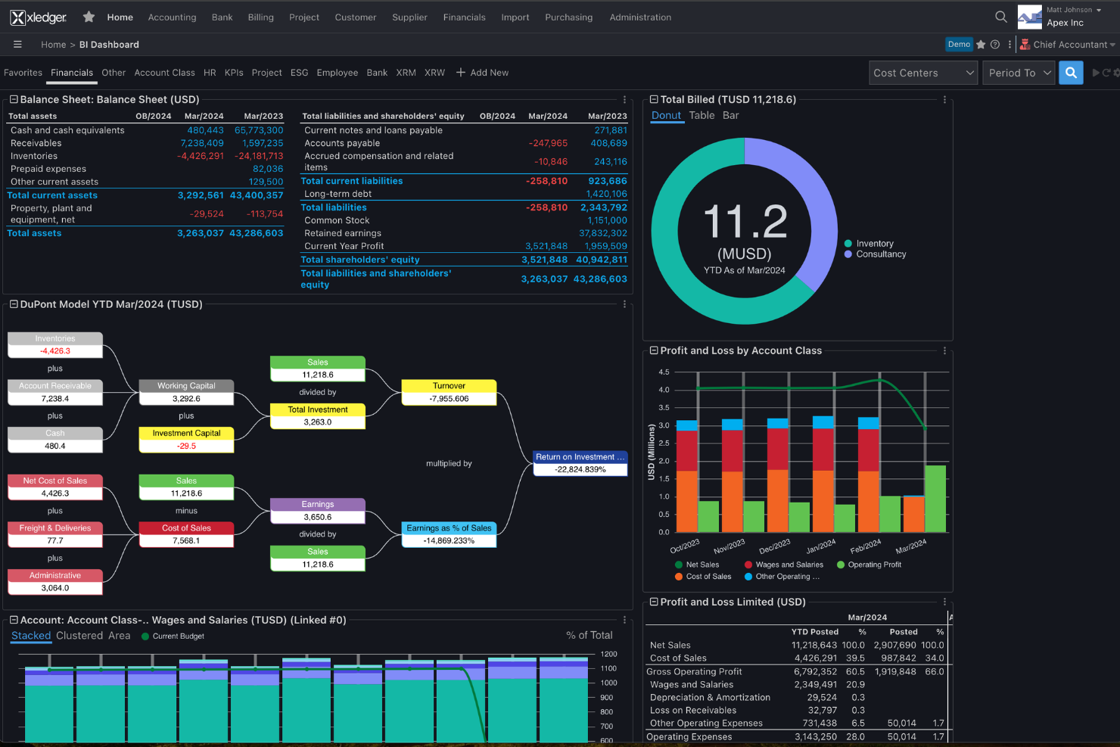Open the Accounting menu in the top navigation
The width and height of the screenshot is (1120, 747).
click(x=172, y=17)
